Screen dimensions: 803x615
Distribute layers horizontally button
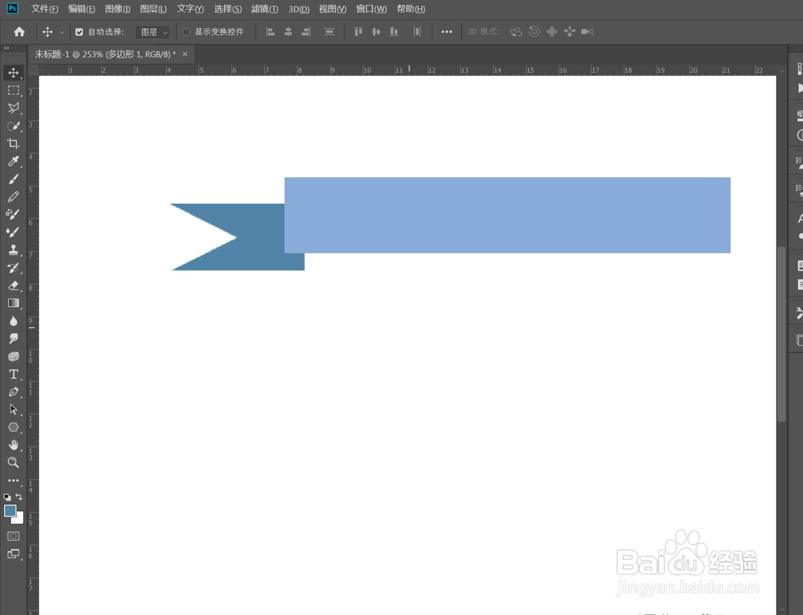[x=417, y=32]
